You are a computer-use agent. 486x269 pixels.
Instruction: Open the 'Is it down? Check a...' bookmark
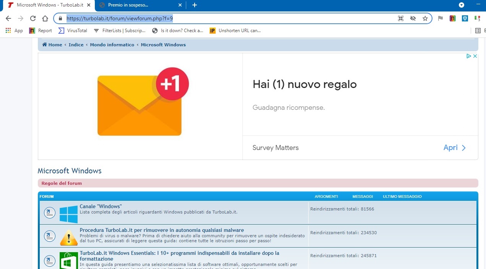coord(178,31)
